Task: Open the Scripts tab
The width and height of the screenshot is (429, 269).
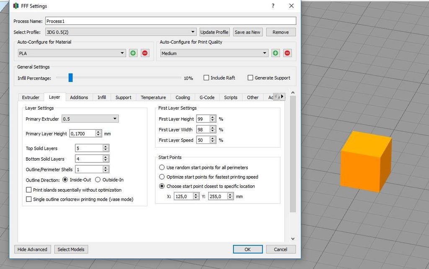Action: coord(231,97)
